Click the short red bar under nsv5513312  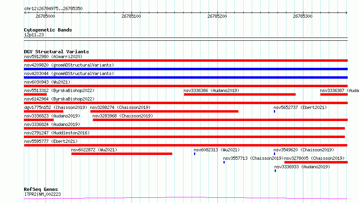[x=35, y=94]
